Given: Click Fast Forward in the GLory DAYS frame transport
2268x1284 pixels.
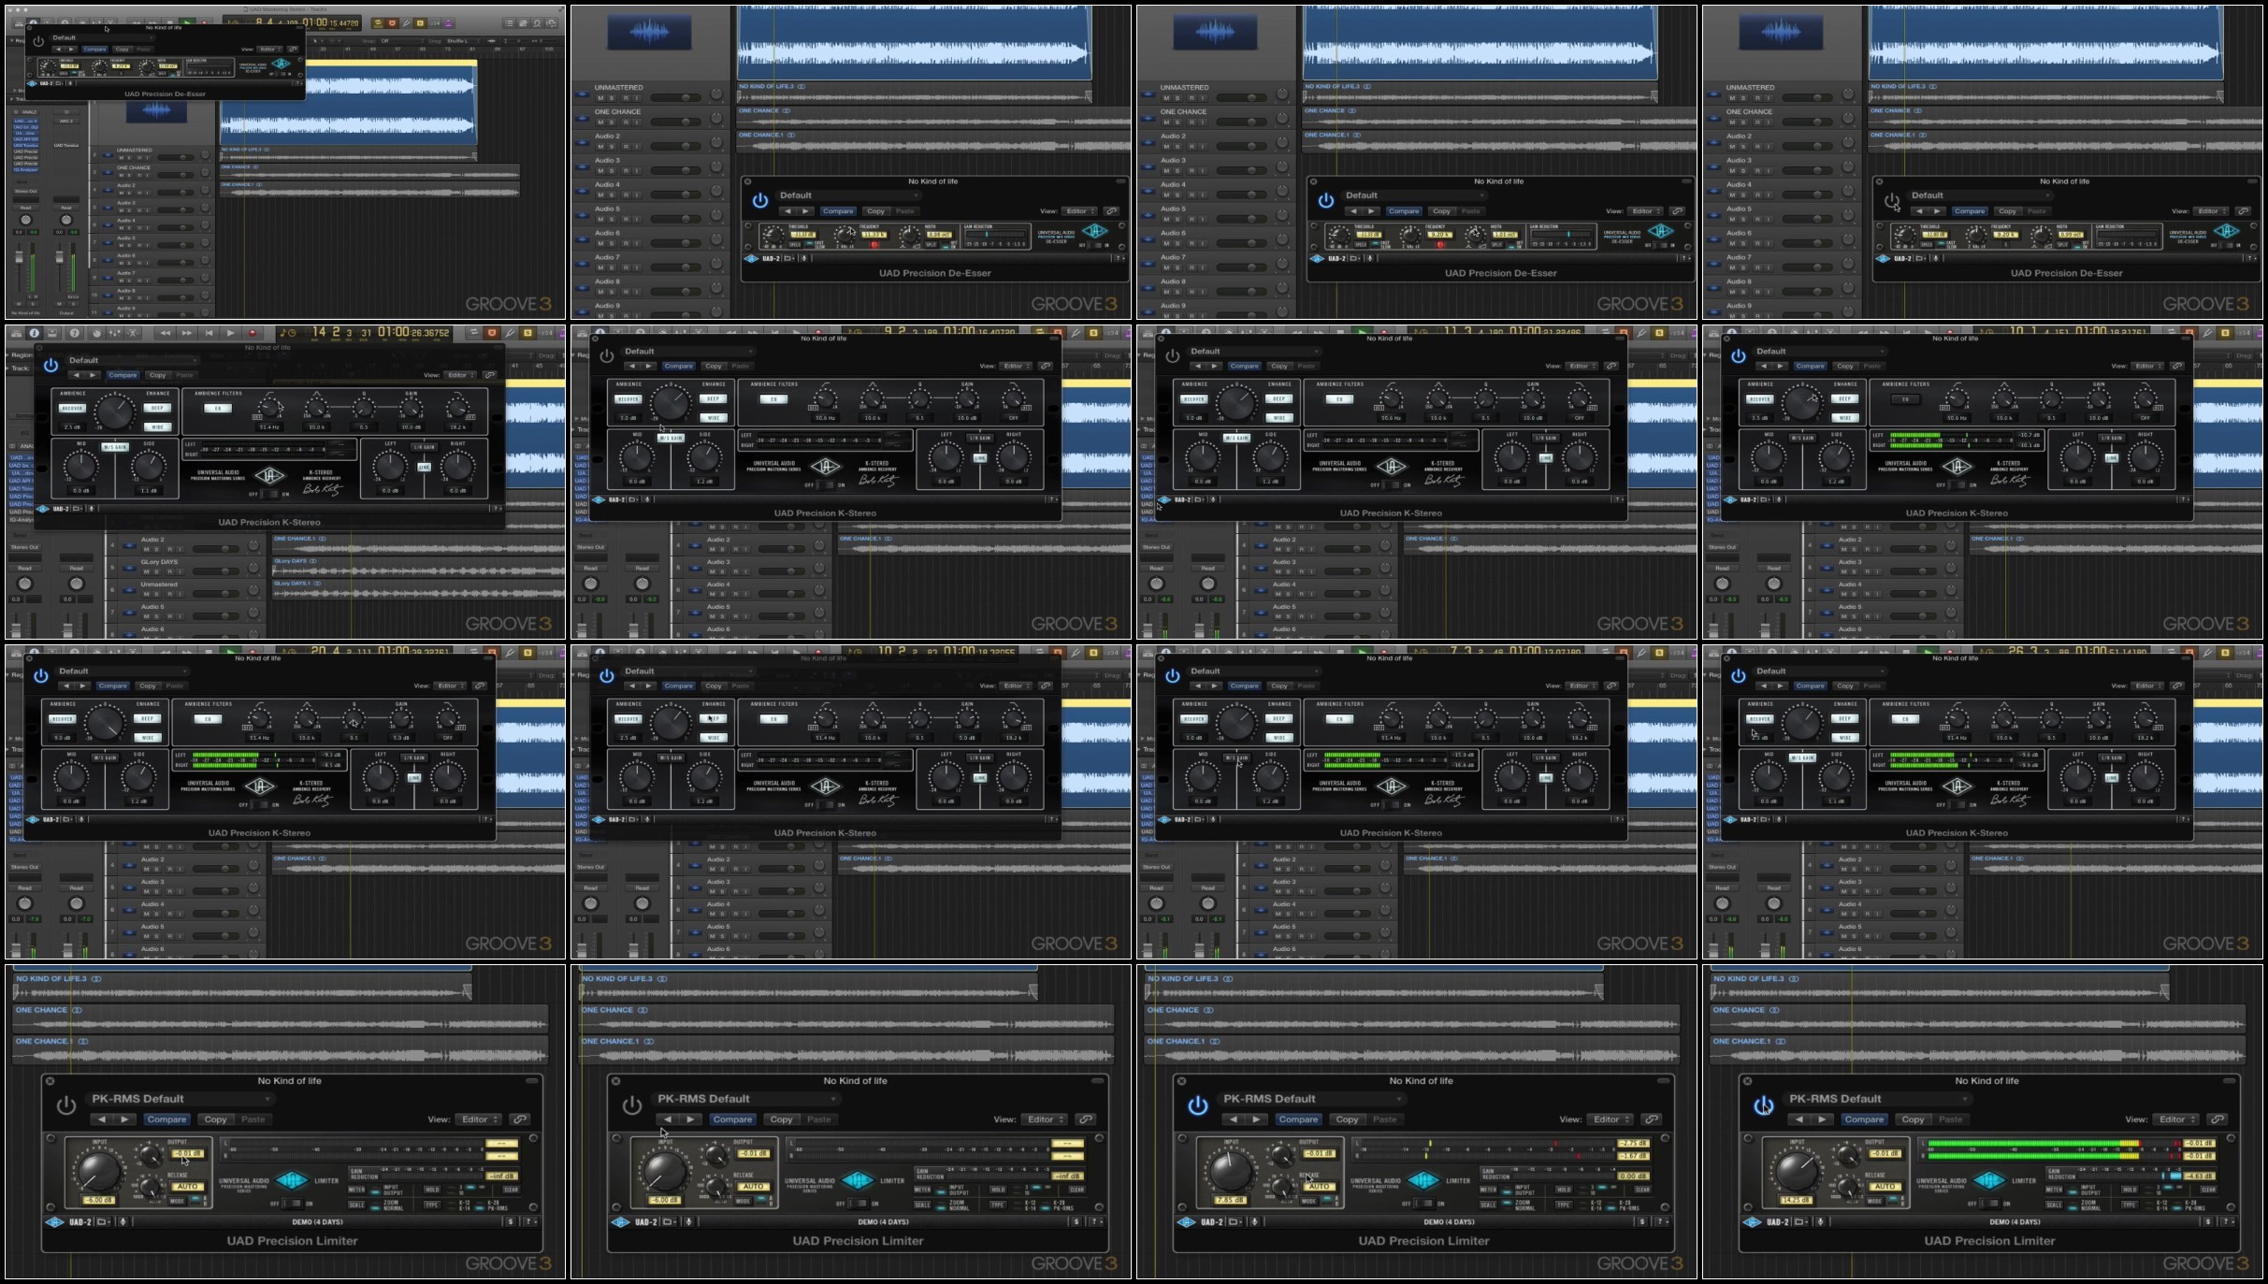Looking at the screenshot, I should click(187, 333).
